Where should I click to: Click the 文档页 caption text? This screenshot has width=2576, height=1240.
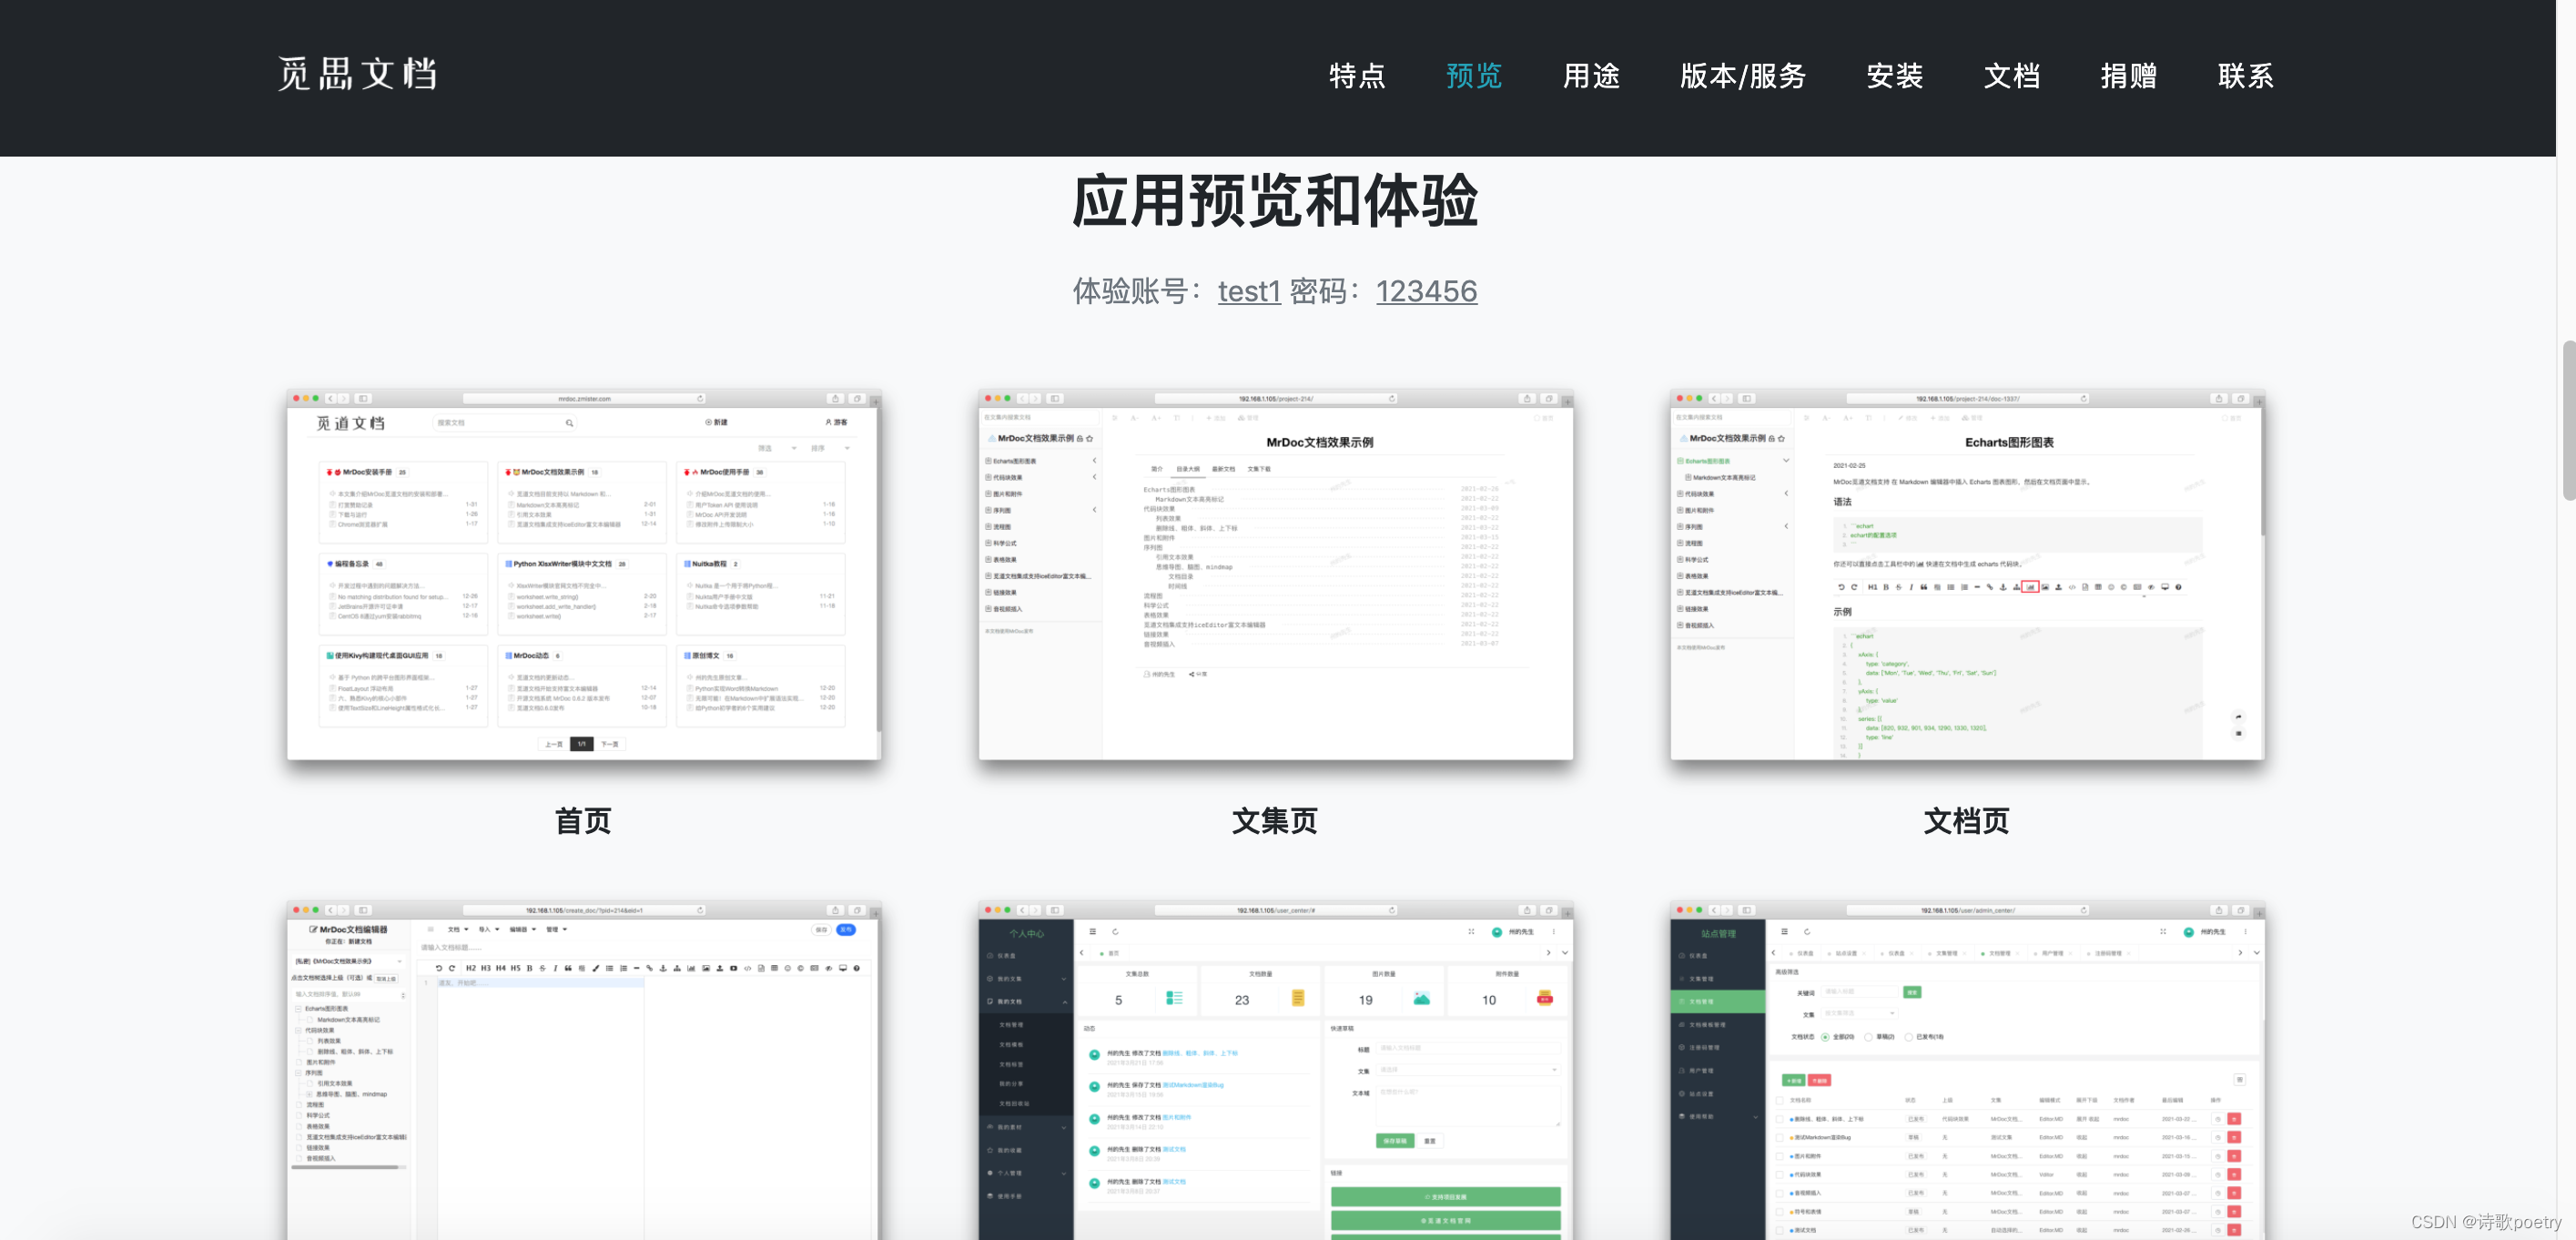[1966, 821]
